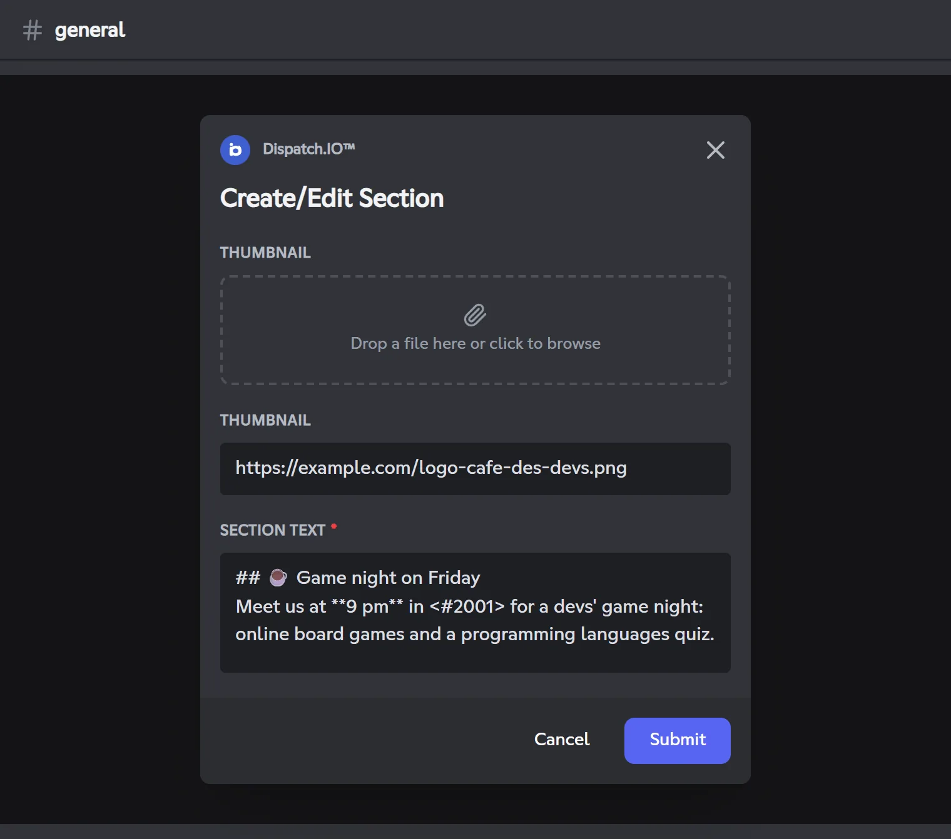Click the paperclip attachment icon
This screenshot has width=951, height=839.
tap(475, 315)
